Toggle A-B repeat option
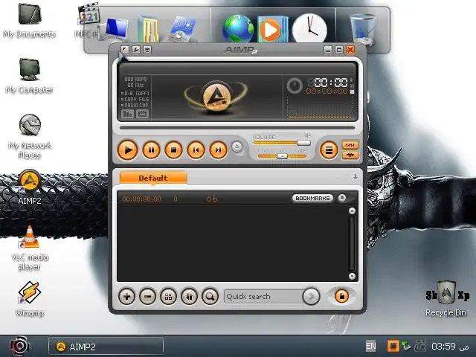This screenshot has height=357, width=476. (135, 94)
